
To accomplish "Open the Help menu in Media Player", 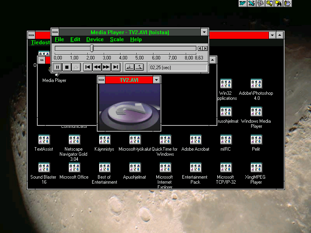I will (x=136, y=39).
